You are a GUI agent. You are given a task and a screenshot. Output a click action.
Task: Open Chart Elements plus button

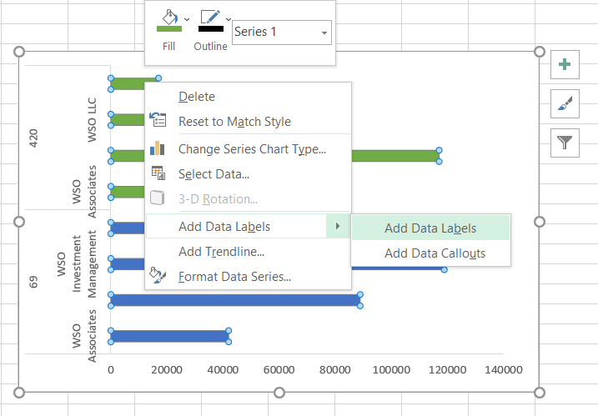click(x=565, y=65)
